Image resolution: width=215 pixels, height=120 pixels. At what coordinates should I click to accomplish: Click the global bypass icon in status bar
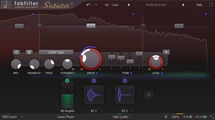[166, 117]
